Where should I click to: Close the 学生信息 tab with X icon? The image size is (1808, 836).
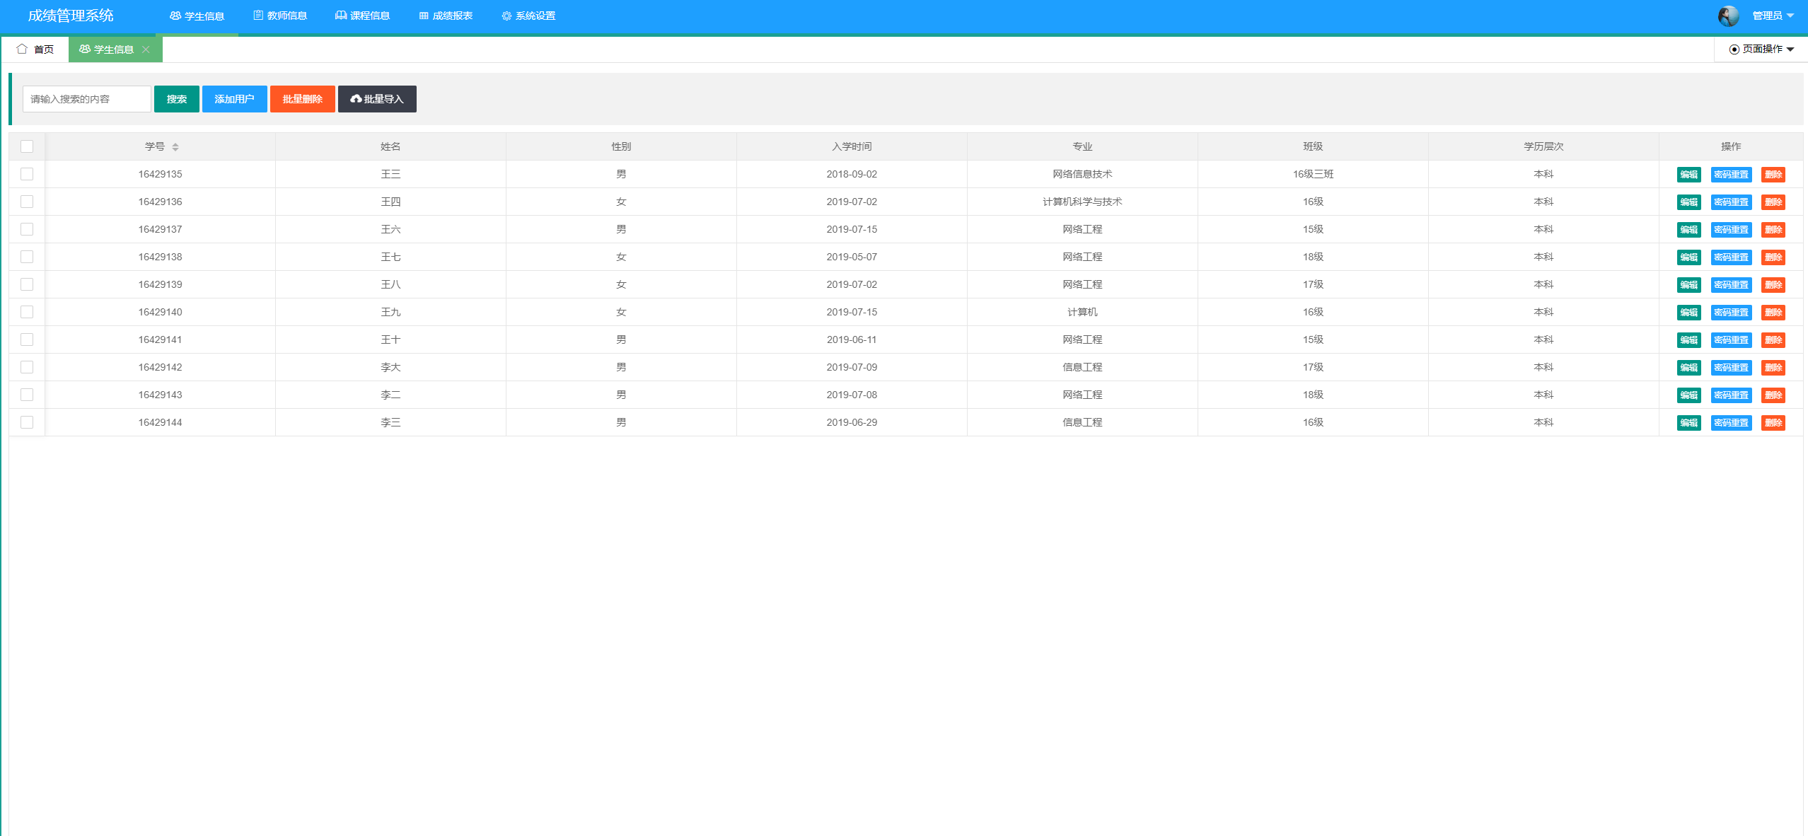(146, 50)
